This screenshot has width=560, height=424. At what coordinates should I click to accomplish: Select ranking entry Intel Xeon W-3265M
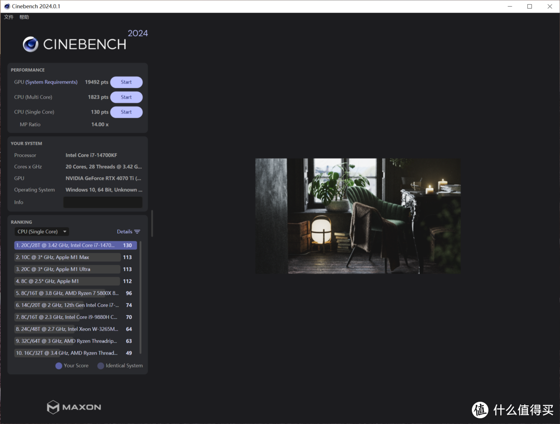(x=75, y=329)
